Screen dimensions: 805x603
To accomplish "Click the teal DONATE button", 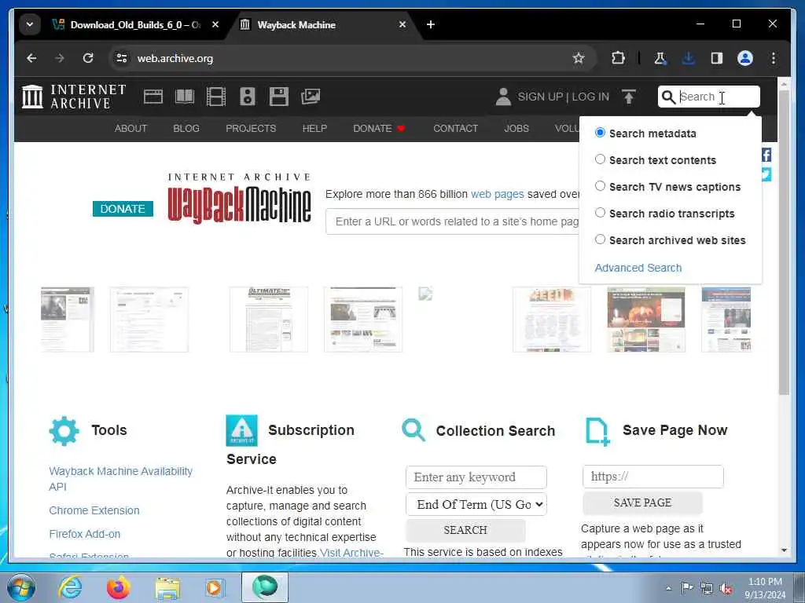I will coord(123,209).
